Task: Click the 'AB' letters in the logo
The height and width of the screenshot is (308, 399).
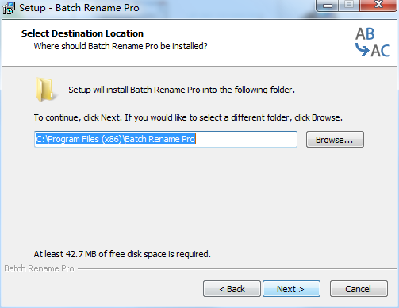Action: point(365,34)
